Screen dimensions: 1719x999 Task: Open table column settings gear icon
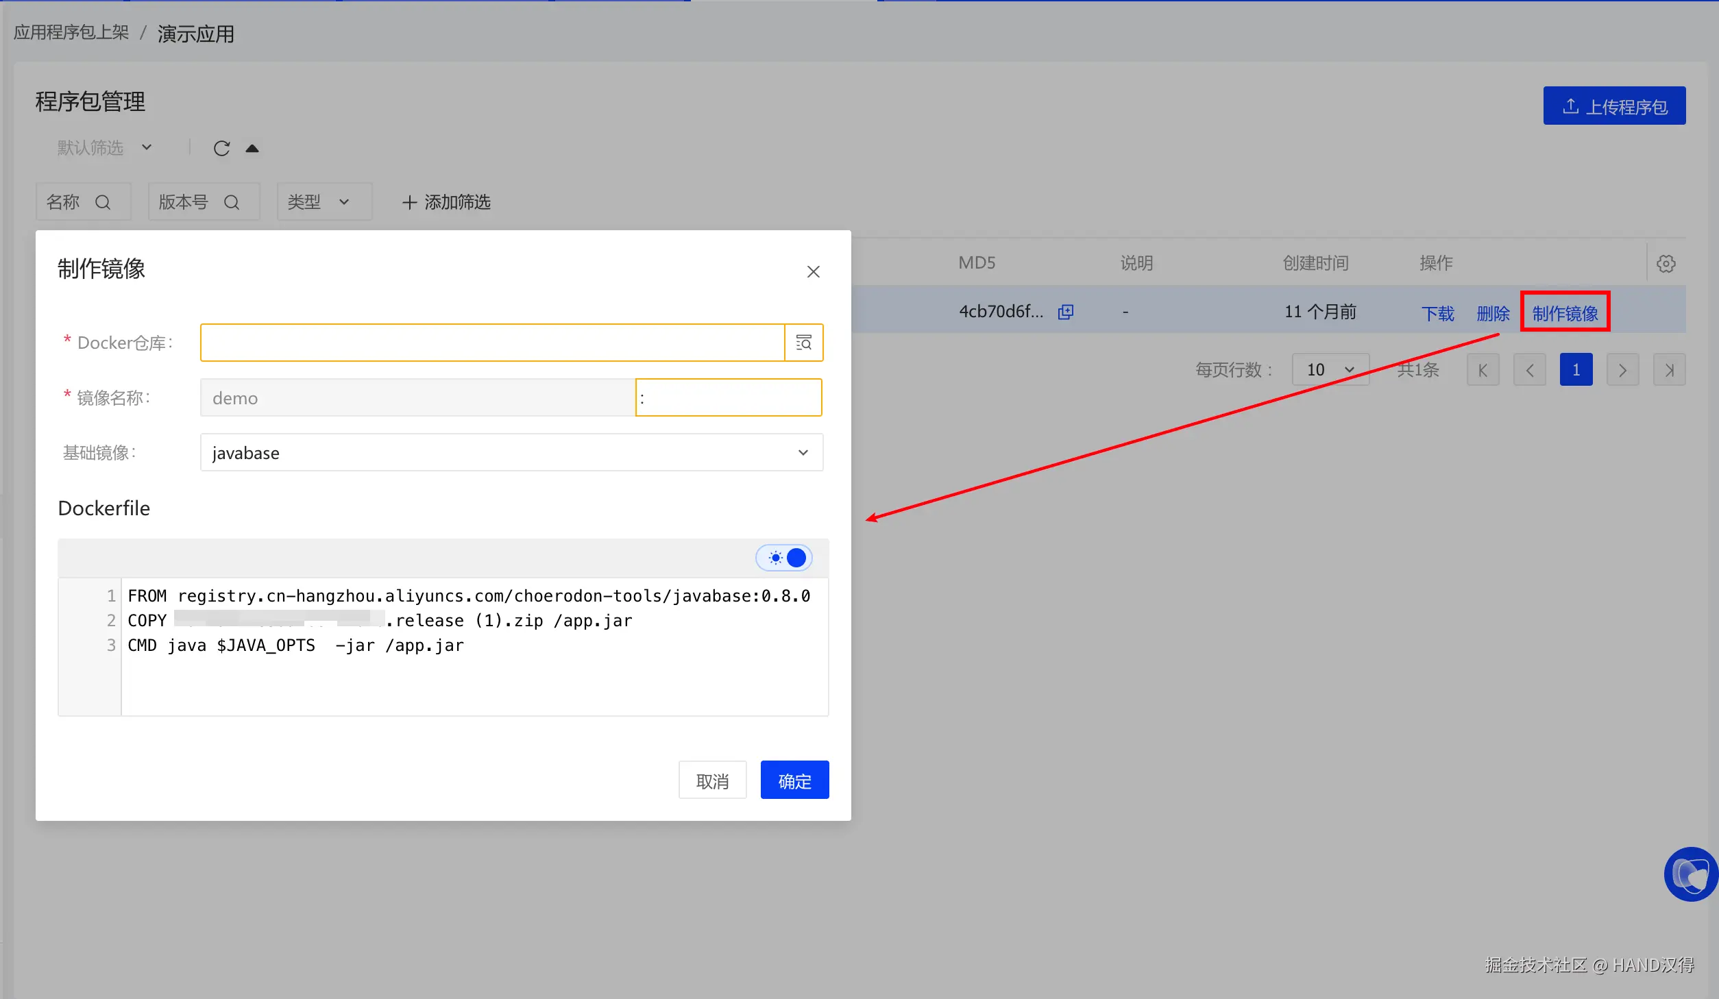(1666, 264)
